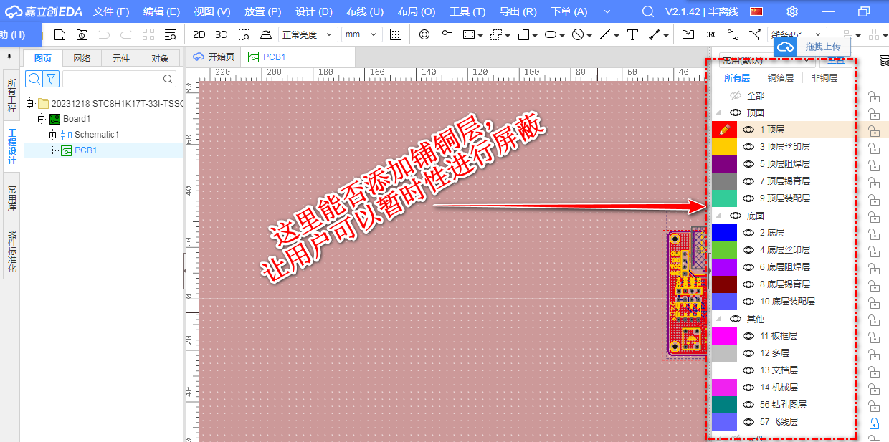Switch to the 网络 tab
The height and width of the screenshot is (442, 889).
click(x=82, y=59)
